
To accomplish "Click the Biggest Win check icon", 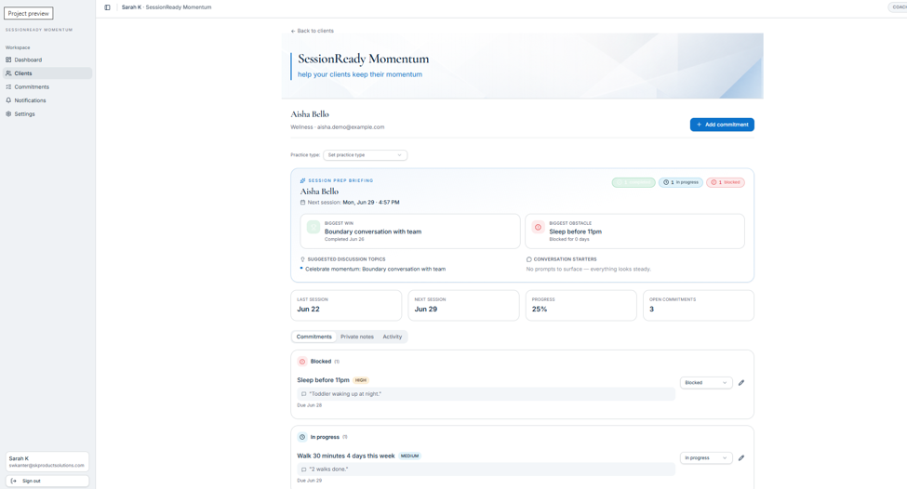I will point(313,227).
